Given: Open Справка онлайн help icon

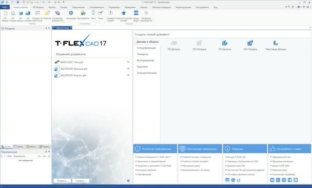Looking at the screenshot, I should [x=111, y=13].
